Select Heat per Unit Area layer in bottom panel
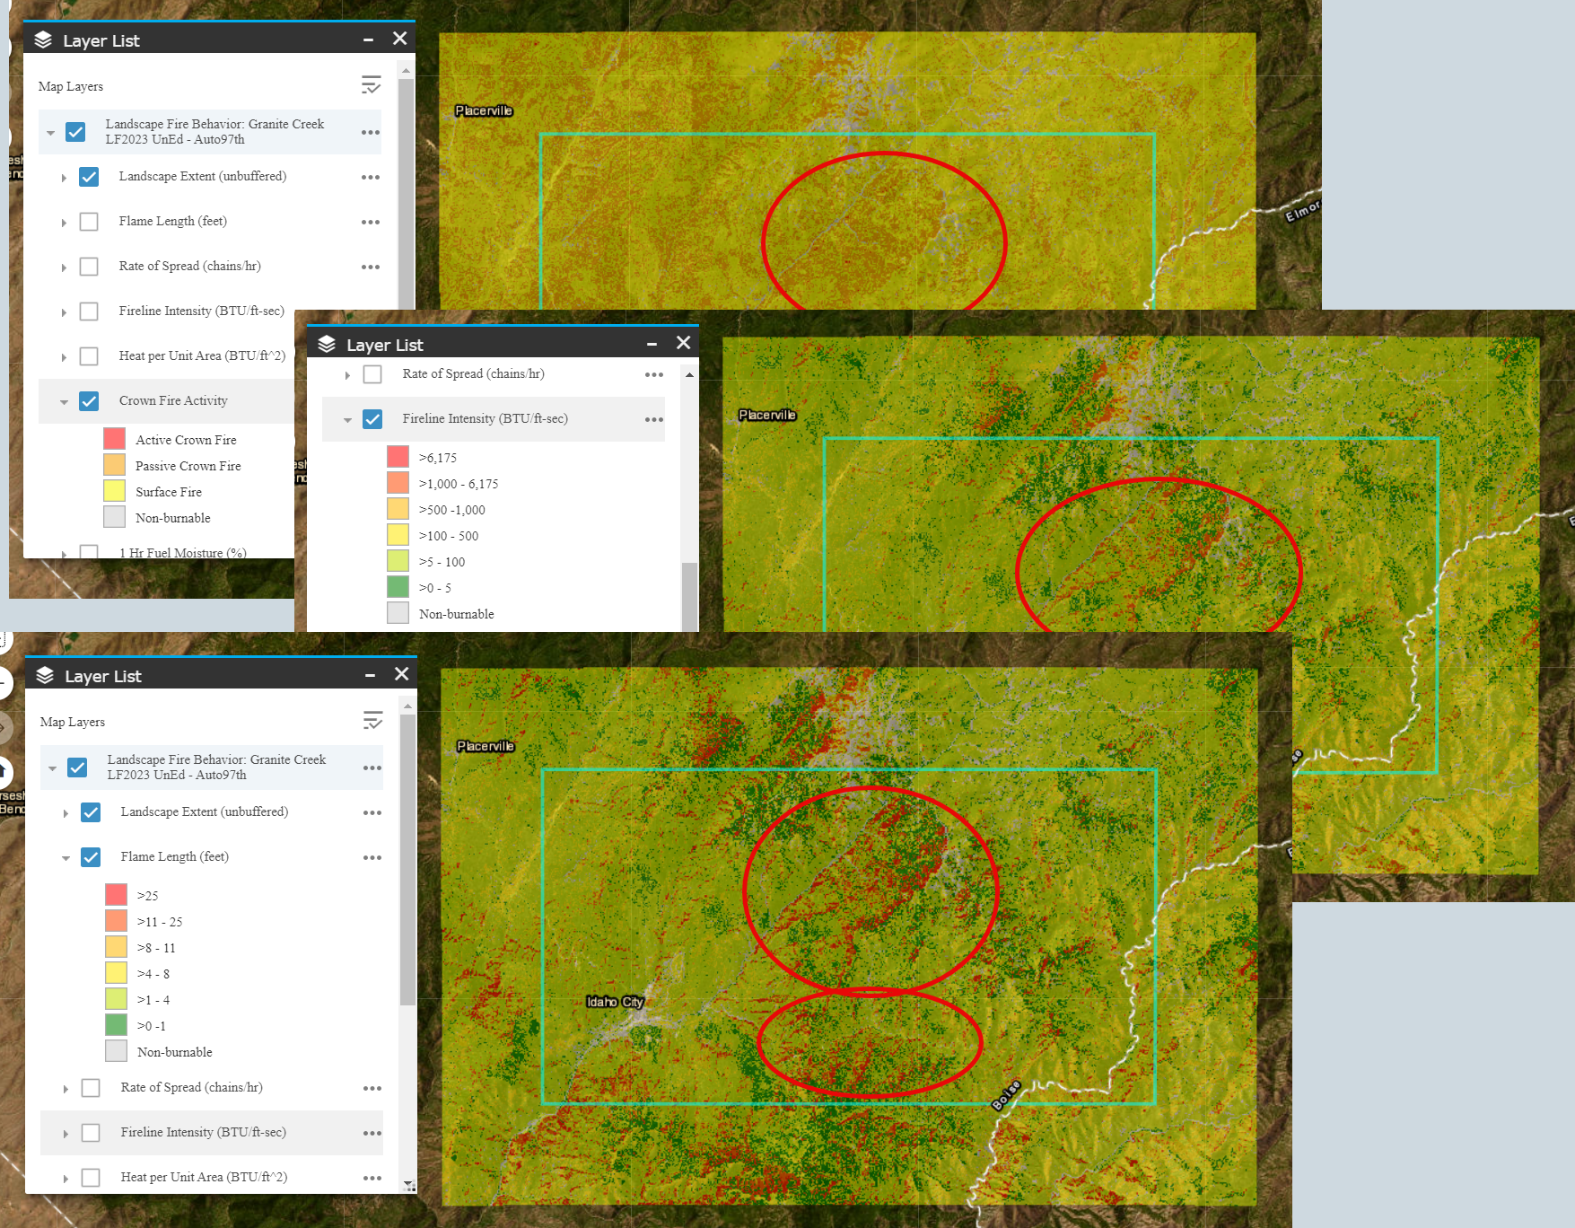The width and height of the screenshot is (1575, 1228). click(204, 1177)
